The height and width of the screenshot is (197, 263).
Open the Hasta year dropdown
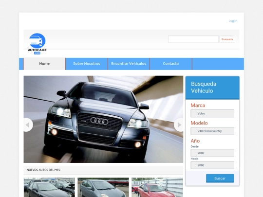pos(212,165)
